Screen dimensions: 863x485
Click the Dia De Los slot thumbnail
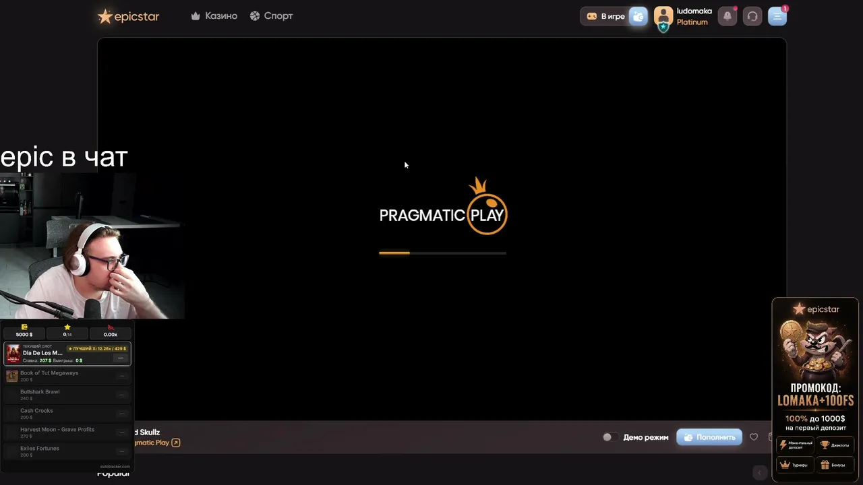pos(13,354)
